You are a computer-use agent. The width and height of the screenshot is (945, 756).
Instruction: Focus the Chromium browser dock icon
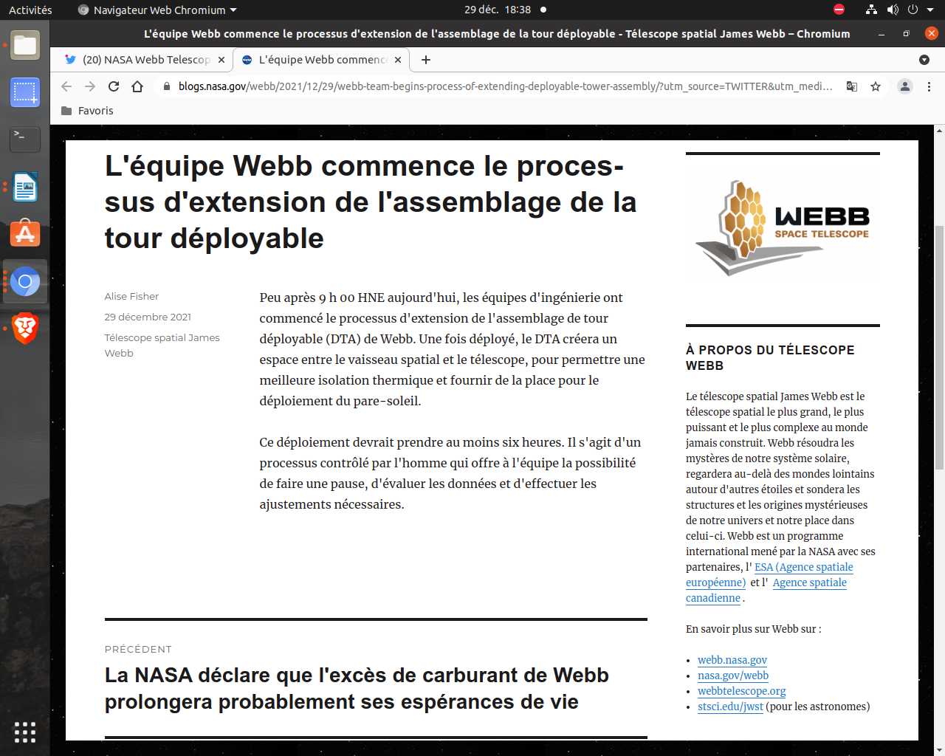pos(25,281)
